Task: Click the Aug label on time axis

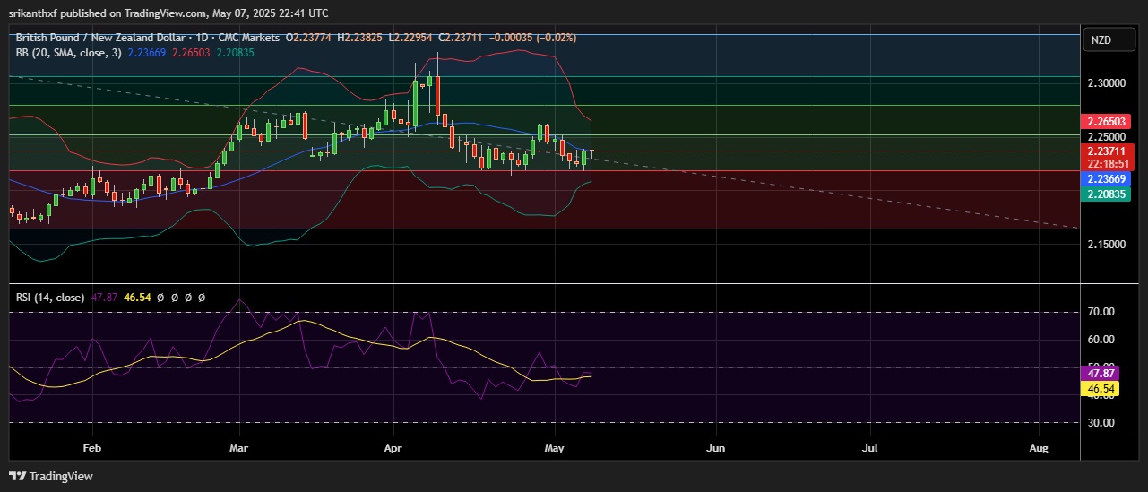Action: pyautogui.click(x=1039, y=446)
